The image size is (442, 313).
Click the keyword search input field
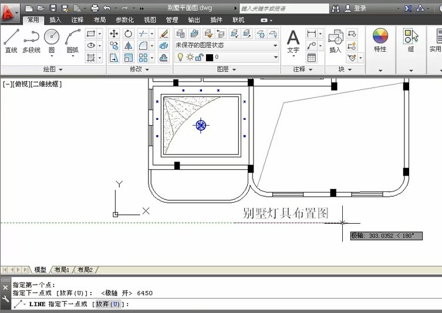pos(284,8)
